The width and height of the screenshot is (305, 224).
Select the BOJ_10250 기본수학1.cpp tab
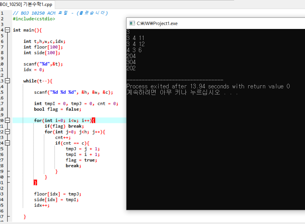click(27, 4)
